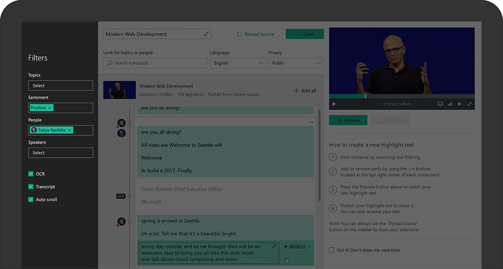Play the video with the player play button
Image resolution: width=503 pixels, height=269 pixels.
[x=334, y=104]
